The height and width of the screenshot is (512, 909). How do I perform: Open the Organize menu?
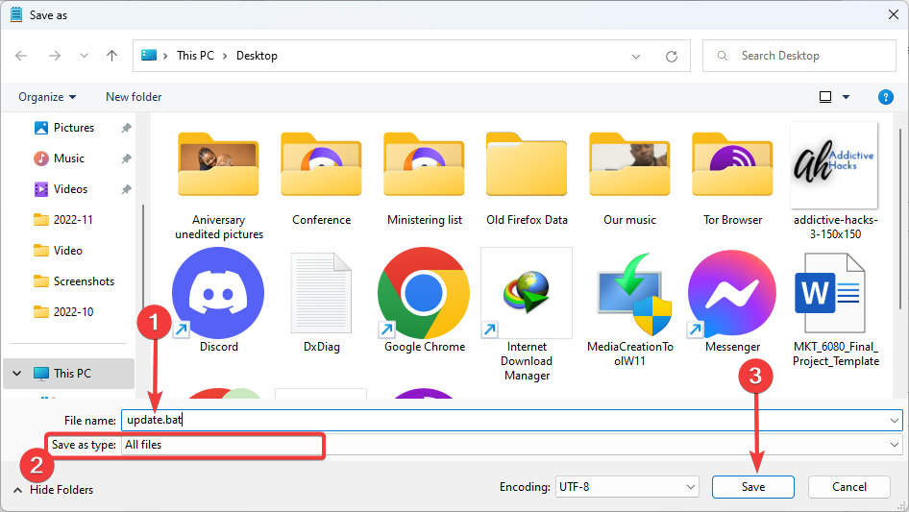click(x=47, y=97)
